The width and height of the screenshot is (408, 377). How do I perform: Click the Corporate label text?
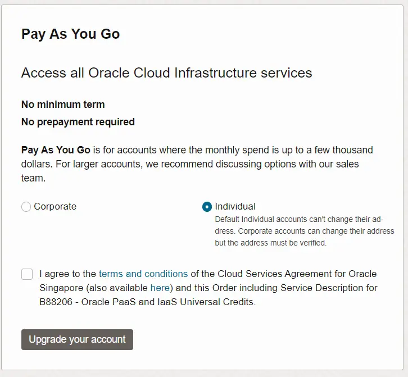click(55, 207)
